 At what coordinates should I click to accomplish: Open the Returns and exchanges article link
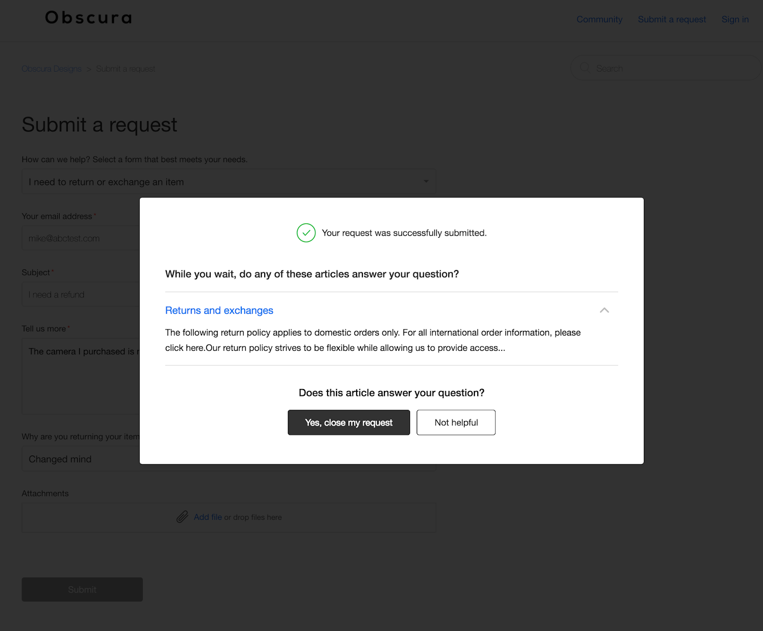[x=219, y=311]
